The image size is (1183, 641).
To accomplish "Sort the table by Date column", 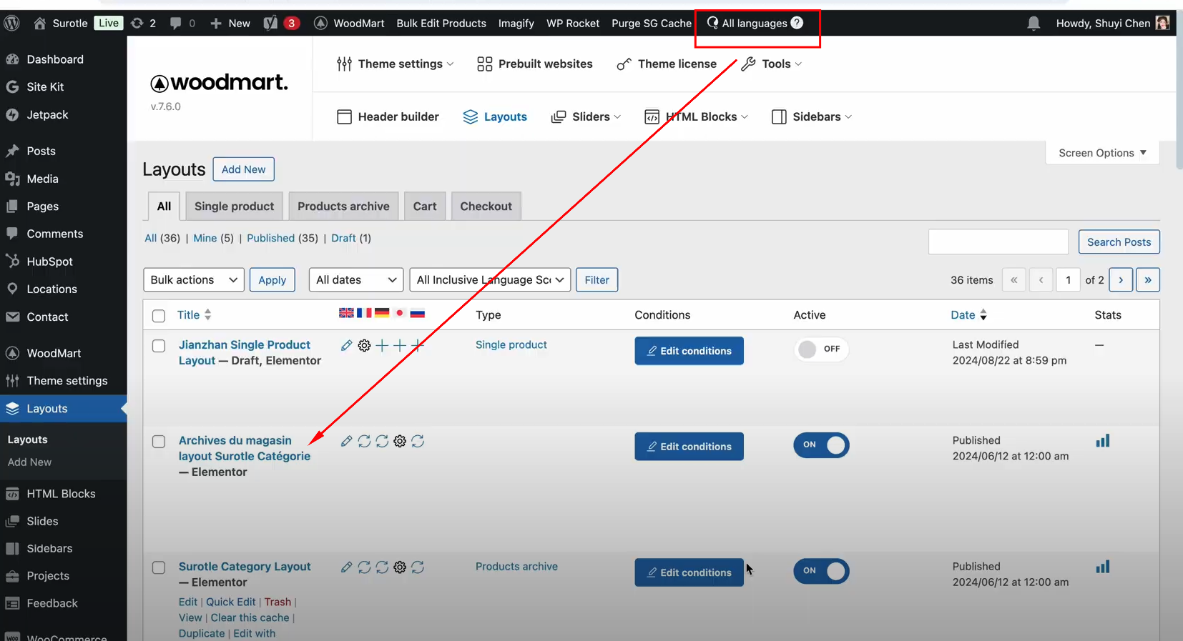I will 968,314.
